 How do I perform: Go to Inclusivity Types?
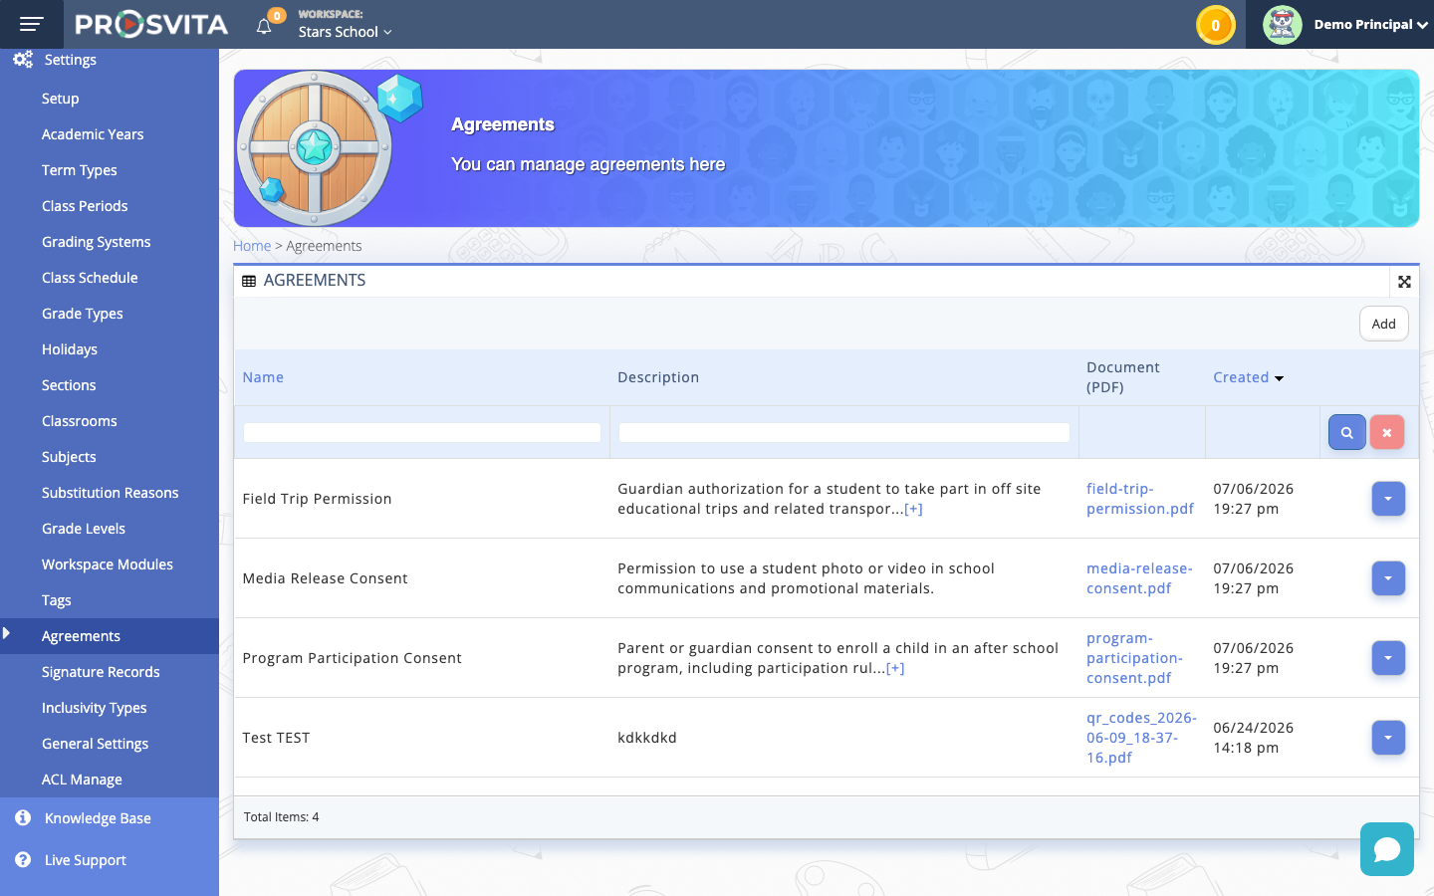(x=95, y=708)
